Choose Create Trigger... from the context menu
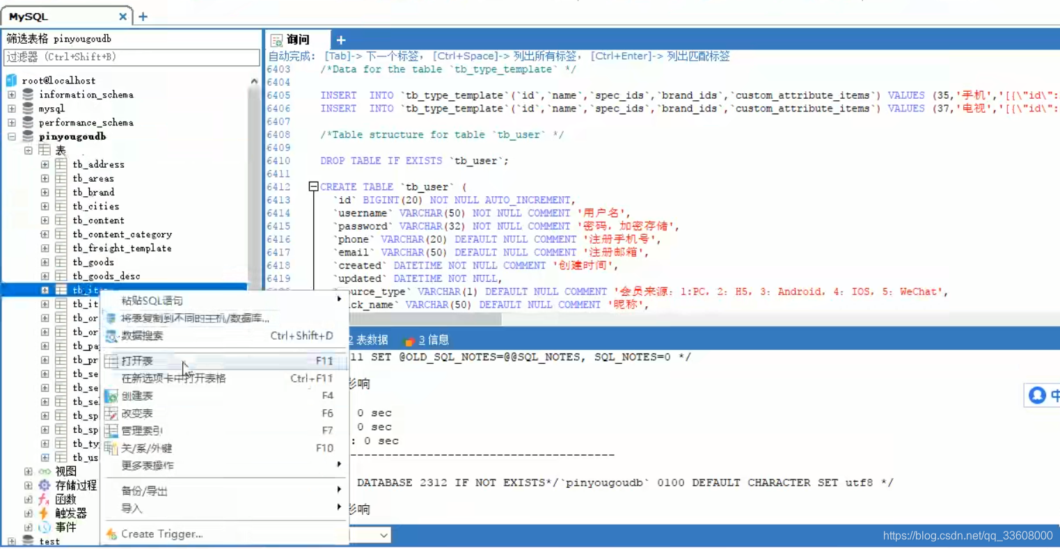Viewport: 1060px width, 549px height. tap(224, 534)
